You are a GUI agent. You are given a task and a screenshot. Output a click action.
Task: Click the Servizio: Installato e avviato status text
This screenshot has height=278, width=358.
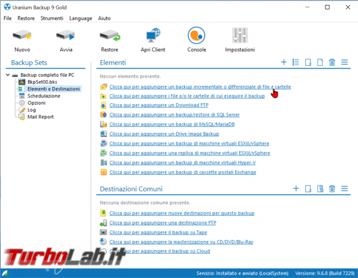tap(242, 273)
